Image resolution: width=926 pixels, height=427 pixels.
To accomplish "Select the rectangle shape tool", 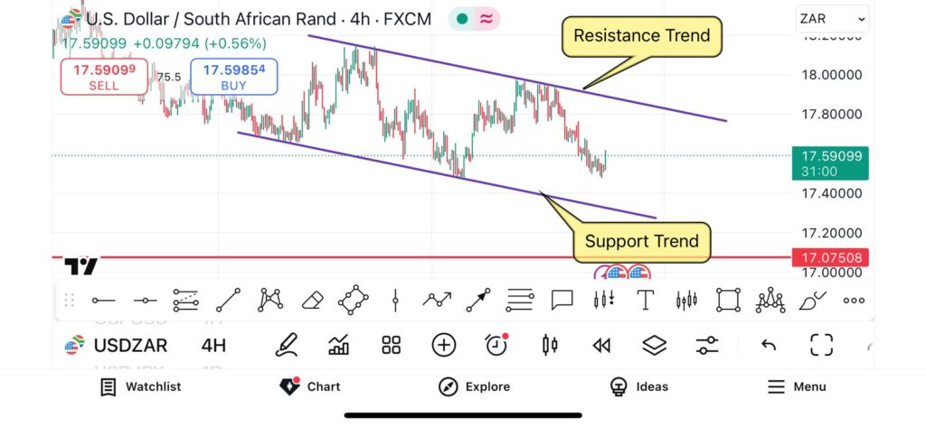I will [728, 300].
